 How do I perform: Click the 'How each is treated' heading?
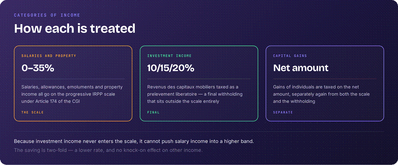(x=74, y=28)
